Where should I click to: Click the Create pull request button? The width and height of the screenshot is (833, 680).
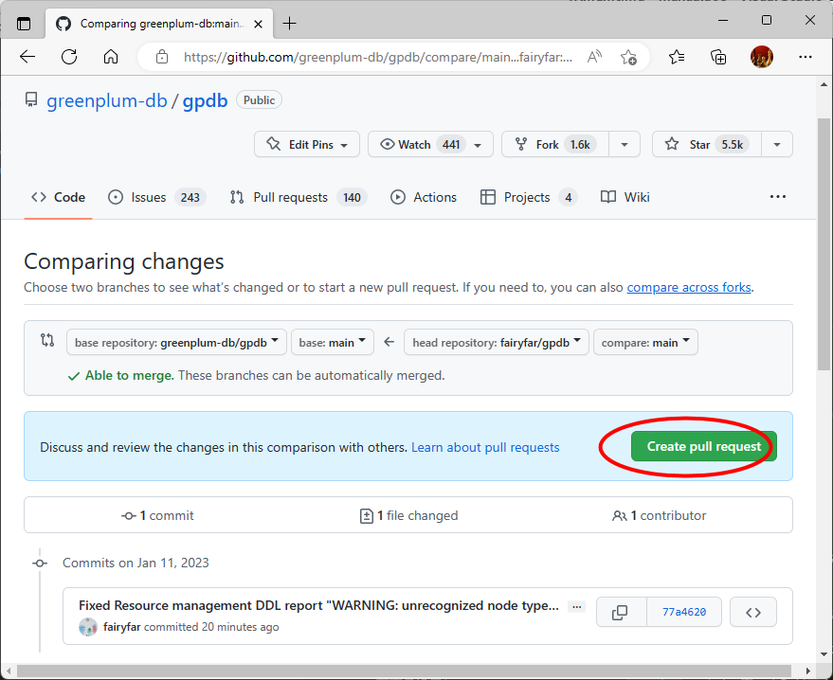coord(704,446)
